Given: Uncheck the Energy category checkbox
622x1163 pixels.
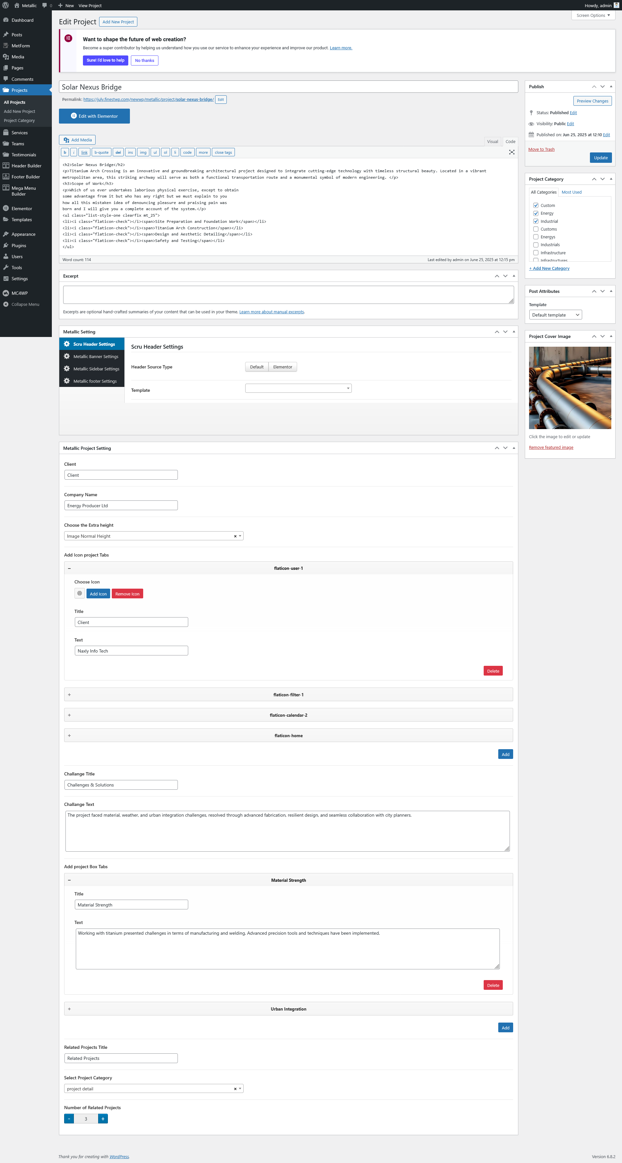Looking at the screenshot, I should (536, 213).
